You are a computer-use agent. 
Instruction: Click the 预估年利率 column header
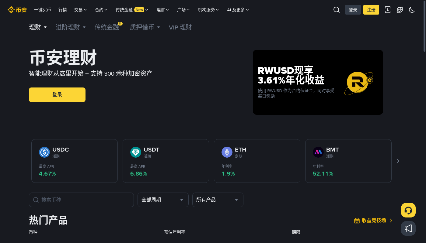[175, 232]
